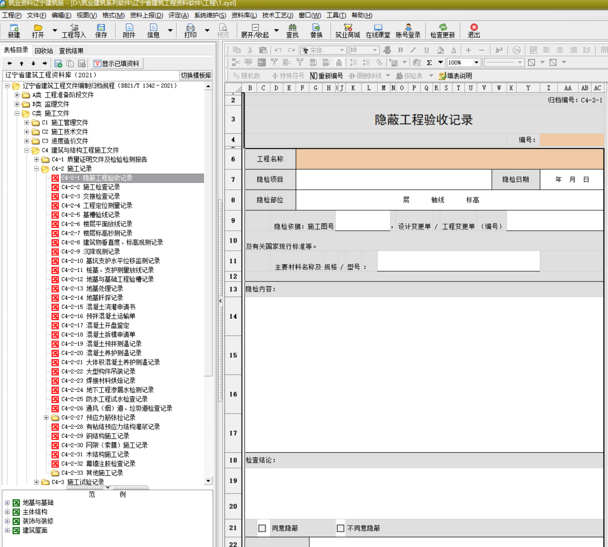
Task: Click the 打印 print icon
Action: [x=190, y=31]
